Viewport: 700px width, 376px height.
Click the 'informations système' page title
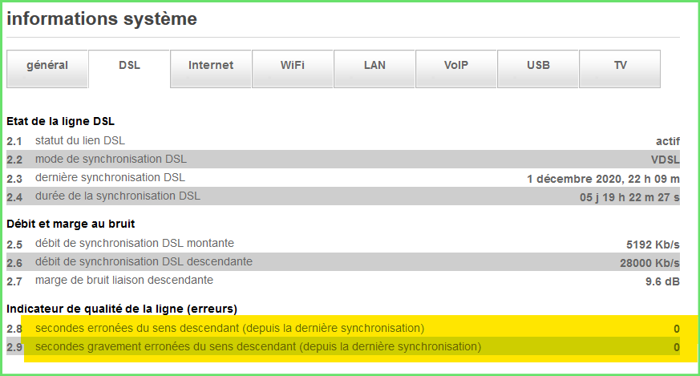[102, 18]
